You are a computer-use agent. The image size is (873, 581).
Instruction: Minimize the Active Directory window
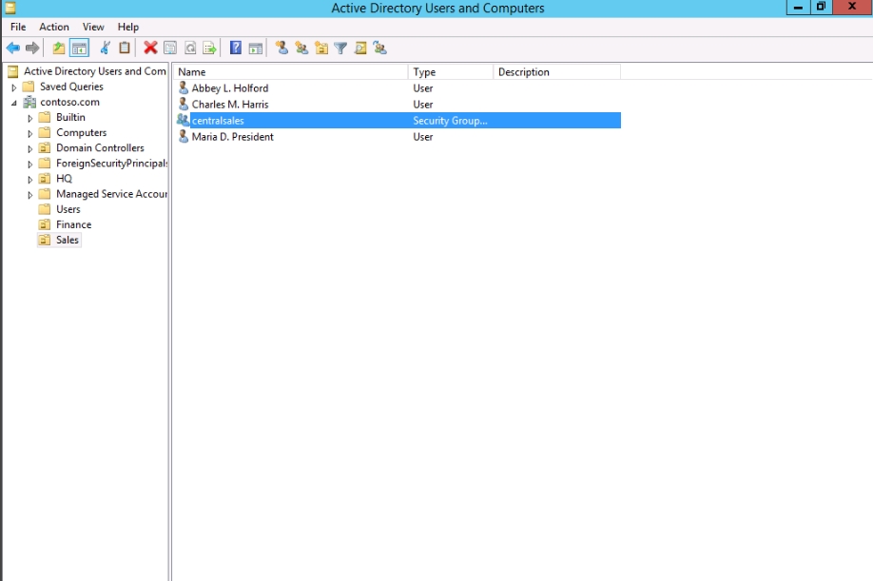click(798, 8)
